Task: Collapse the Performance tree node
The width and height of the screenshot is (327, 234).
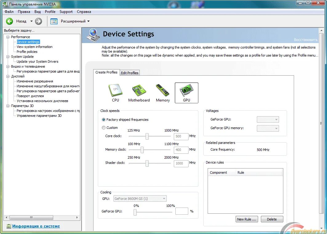Action: pyautogui.click(x=8, y=37)
